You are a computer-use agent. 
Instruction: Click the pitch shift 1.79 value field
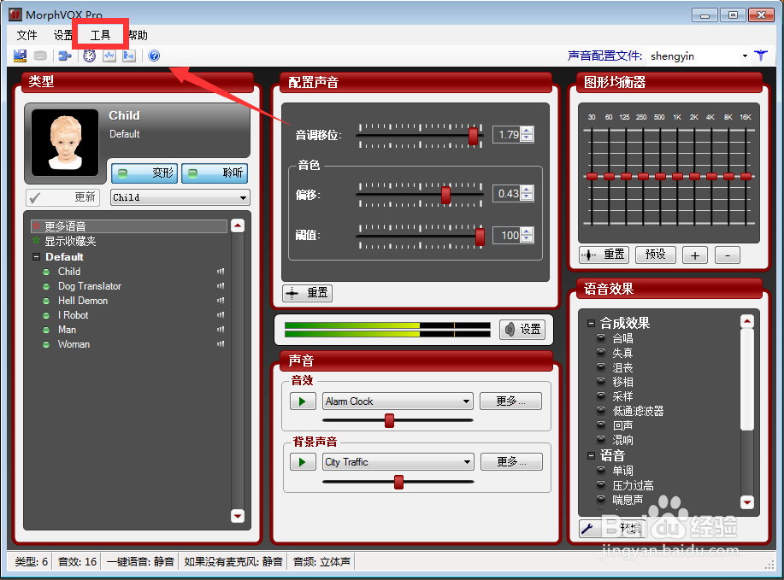(x=506, y=135)
